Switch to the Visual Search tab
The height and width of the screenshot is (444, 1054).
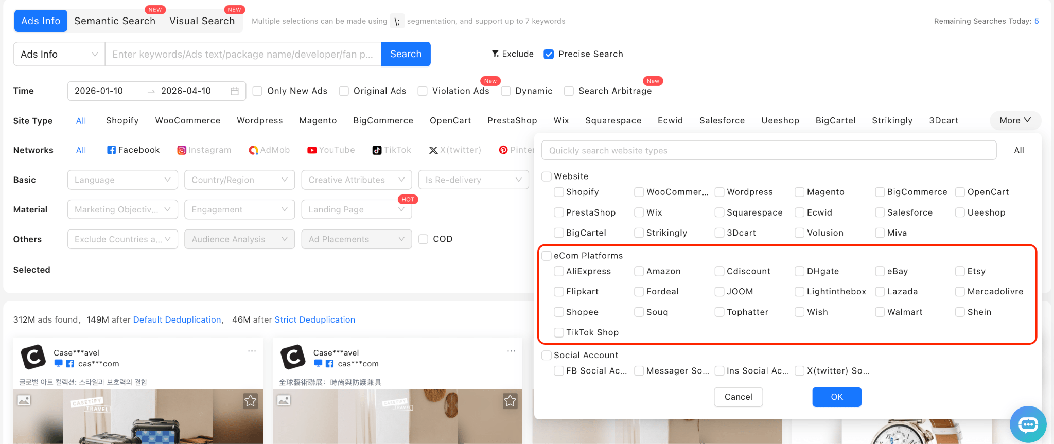[202, 21]
